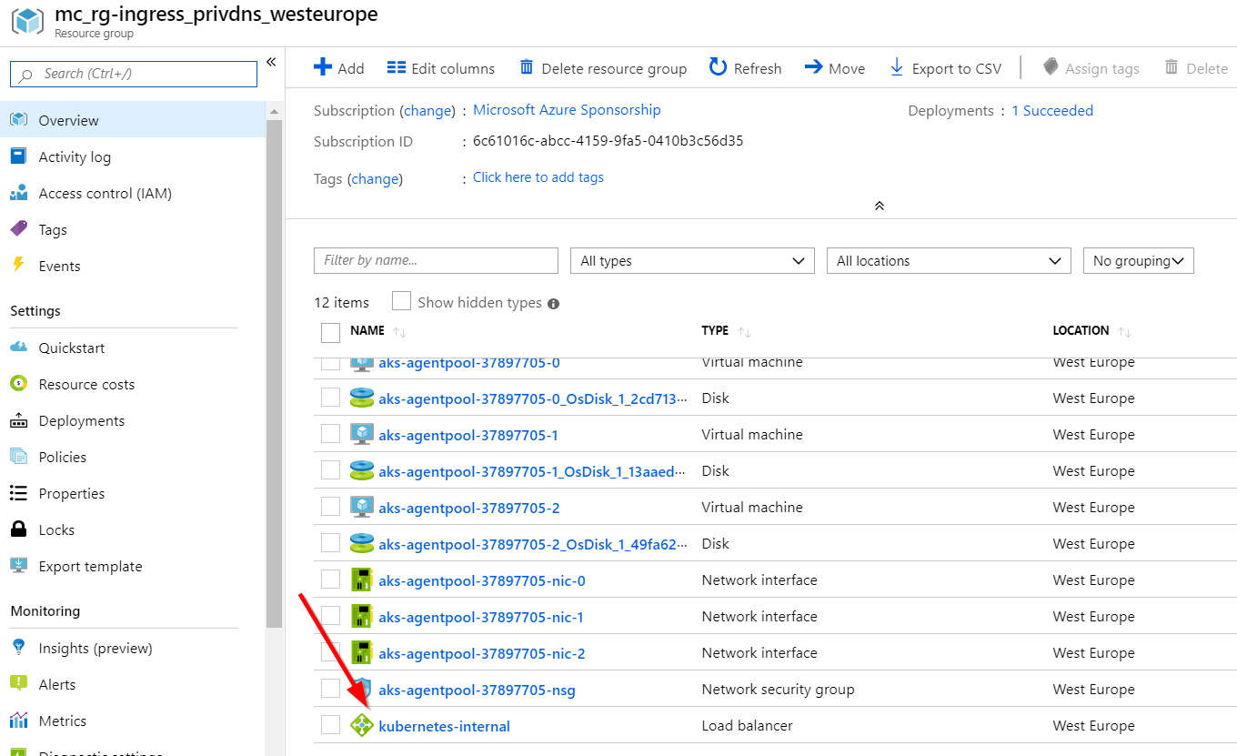1237x756 pixels.
Task: Open the All types filter dropdown
Action: [x=692, y=260]
